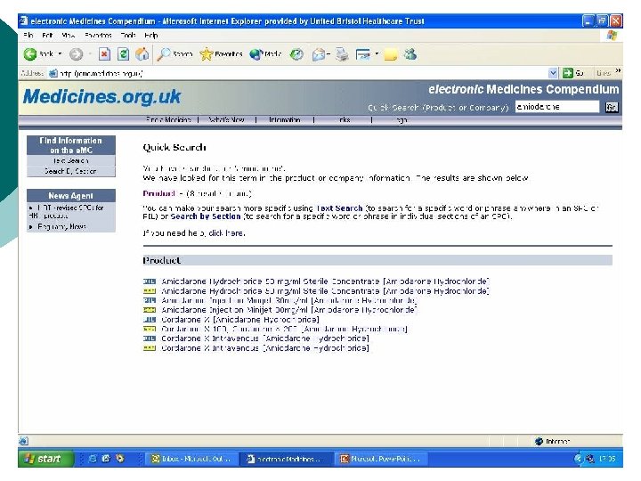The width and height of the screenshot is (641, 481).
Task: Open the yellow leaflet icon for second Amiodarone Hydrochloride Sterile Concentrate
Action: pyautogui.click(x=150, y=291)
